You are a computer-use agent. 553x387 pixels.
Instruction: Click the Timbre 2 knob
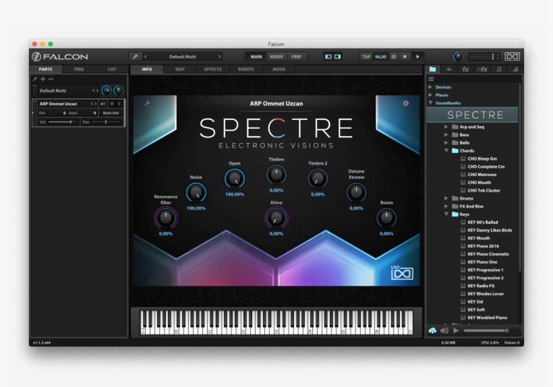point(318,179)
